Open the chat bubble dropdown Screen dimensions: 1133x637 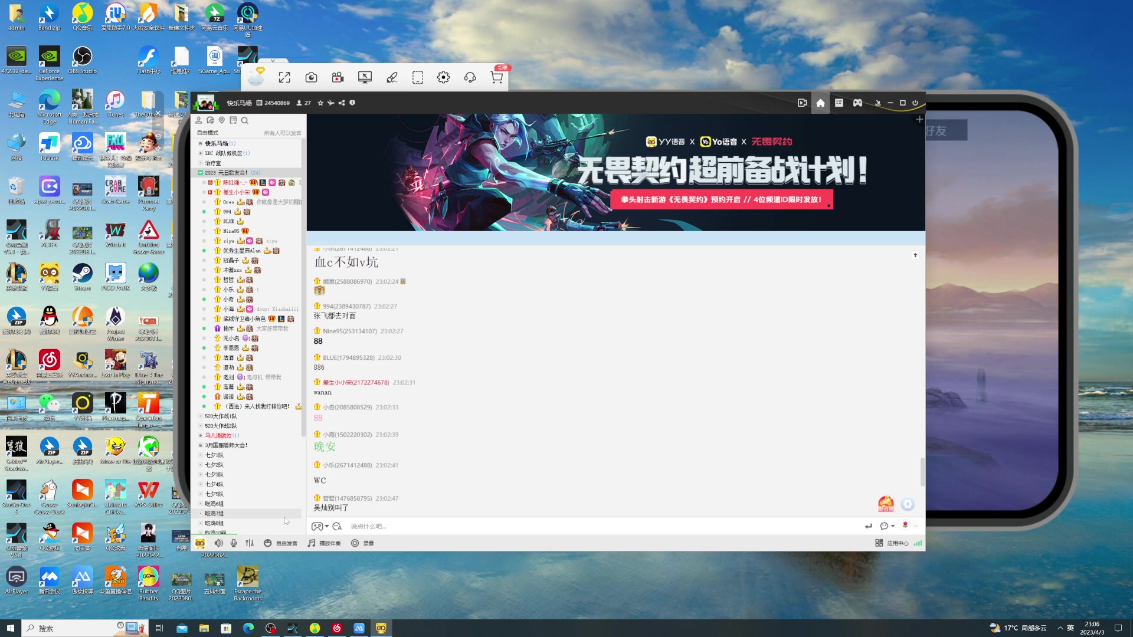tap(887, 526)
